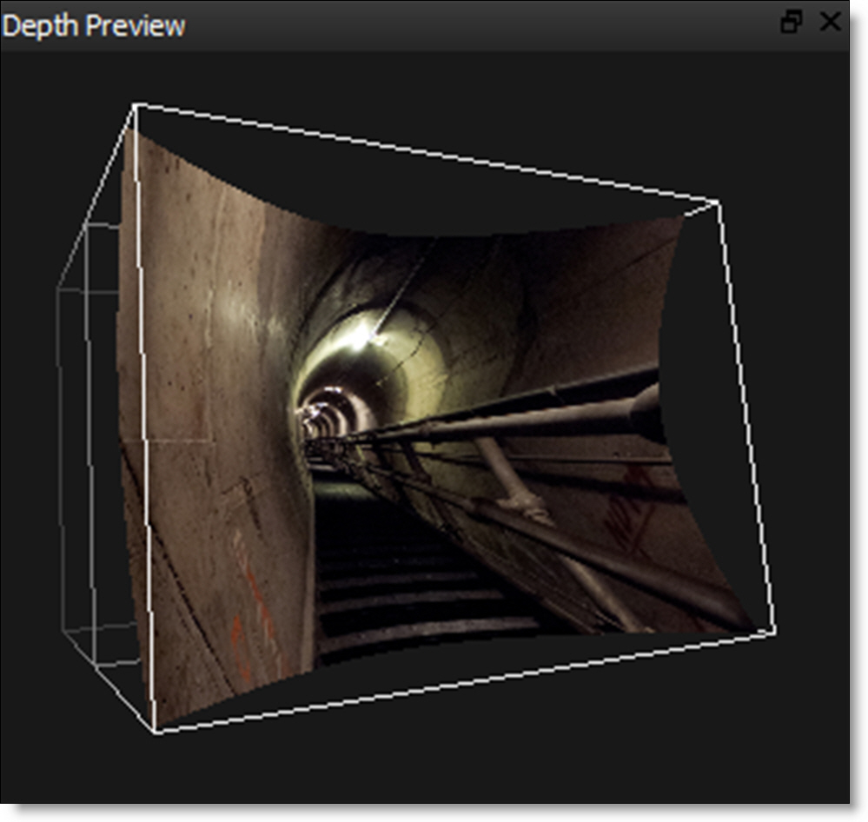Click the gray wireframe box on left
Screen dimensions: 868x822
pyautogui.click(x=87, y=434)
